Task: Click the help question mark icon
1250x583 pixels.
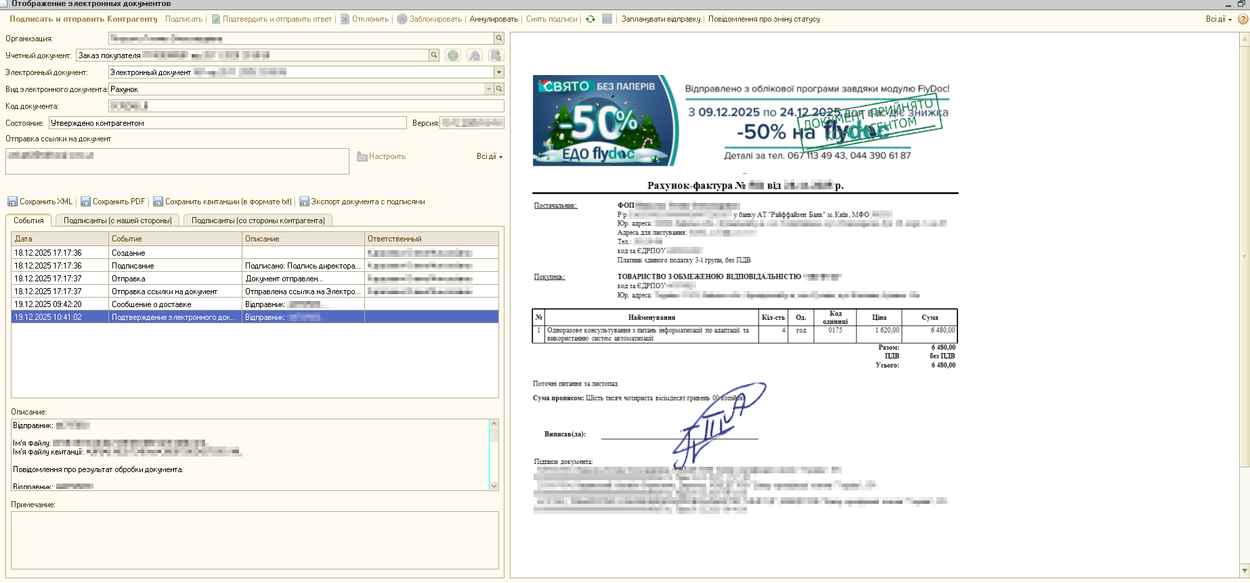Action: pos(1243,19)
